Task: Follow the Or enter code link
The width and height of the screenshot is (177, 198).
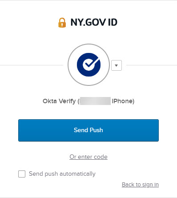Action: tap(88, 157)
